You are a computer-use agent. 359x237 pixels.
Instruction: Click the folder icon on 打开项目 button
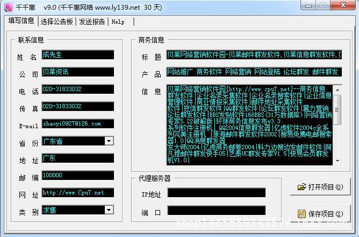click(x=301, y=187)
